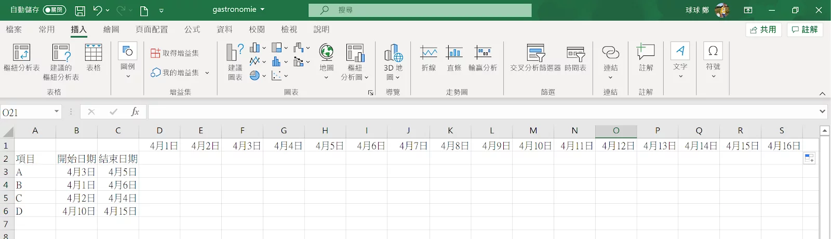
Task: Open the Undo history dropdown arrow
Action: (108, 10)
